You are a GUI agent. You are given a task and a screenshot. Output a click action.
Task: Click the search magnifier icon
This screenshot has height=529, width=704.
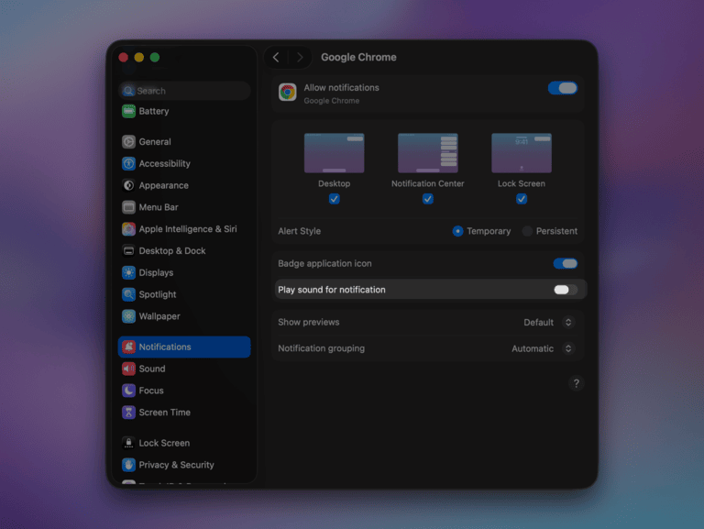[x=128, y=91]
